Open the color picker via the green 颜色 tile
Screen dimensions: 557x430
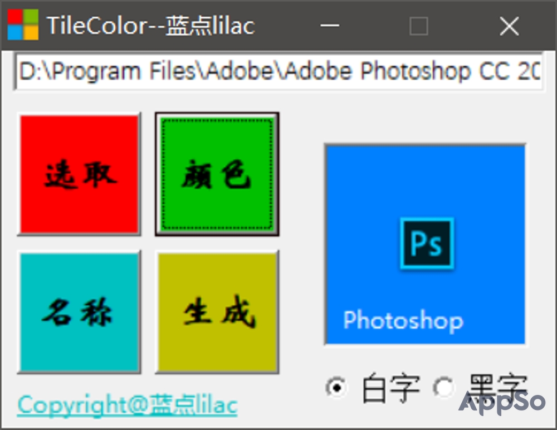(217, 174)
